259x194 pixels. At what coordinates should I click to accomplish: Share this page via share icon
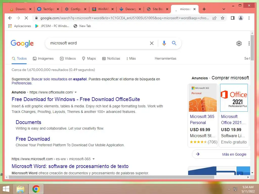pyautogui.click(x=214, y=18)
